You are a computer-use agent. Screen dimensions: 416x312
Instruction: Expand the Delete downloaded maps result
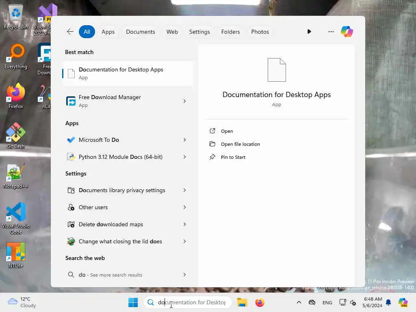(x=184, y=224)
